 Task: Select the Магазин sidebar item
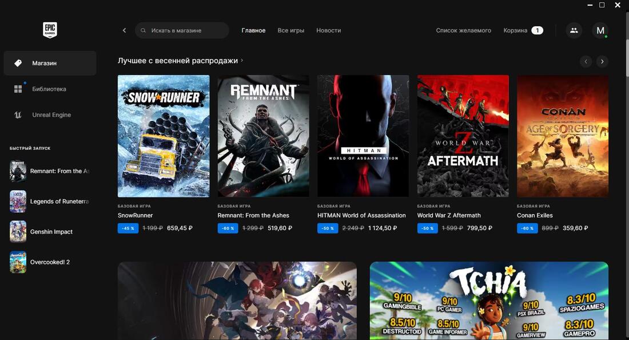(x=50, y=64)
